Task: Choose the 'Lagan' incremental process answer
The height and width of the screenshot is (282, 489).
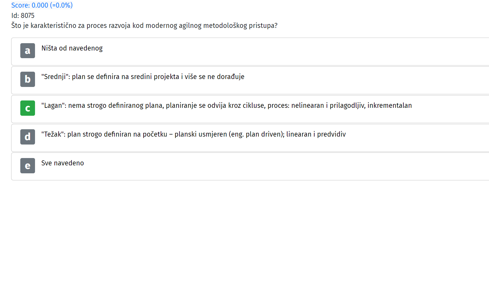Action: [x=227, y=105]
